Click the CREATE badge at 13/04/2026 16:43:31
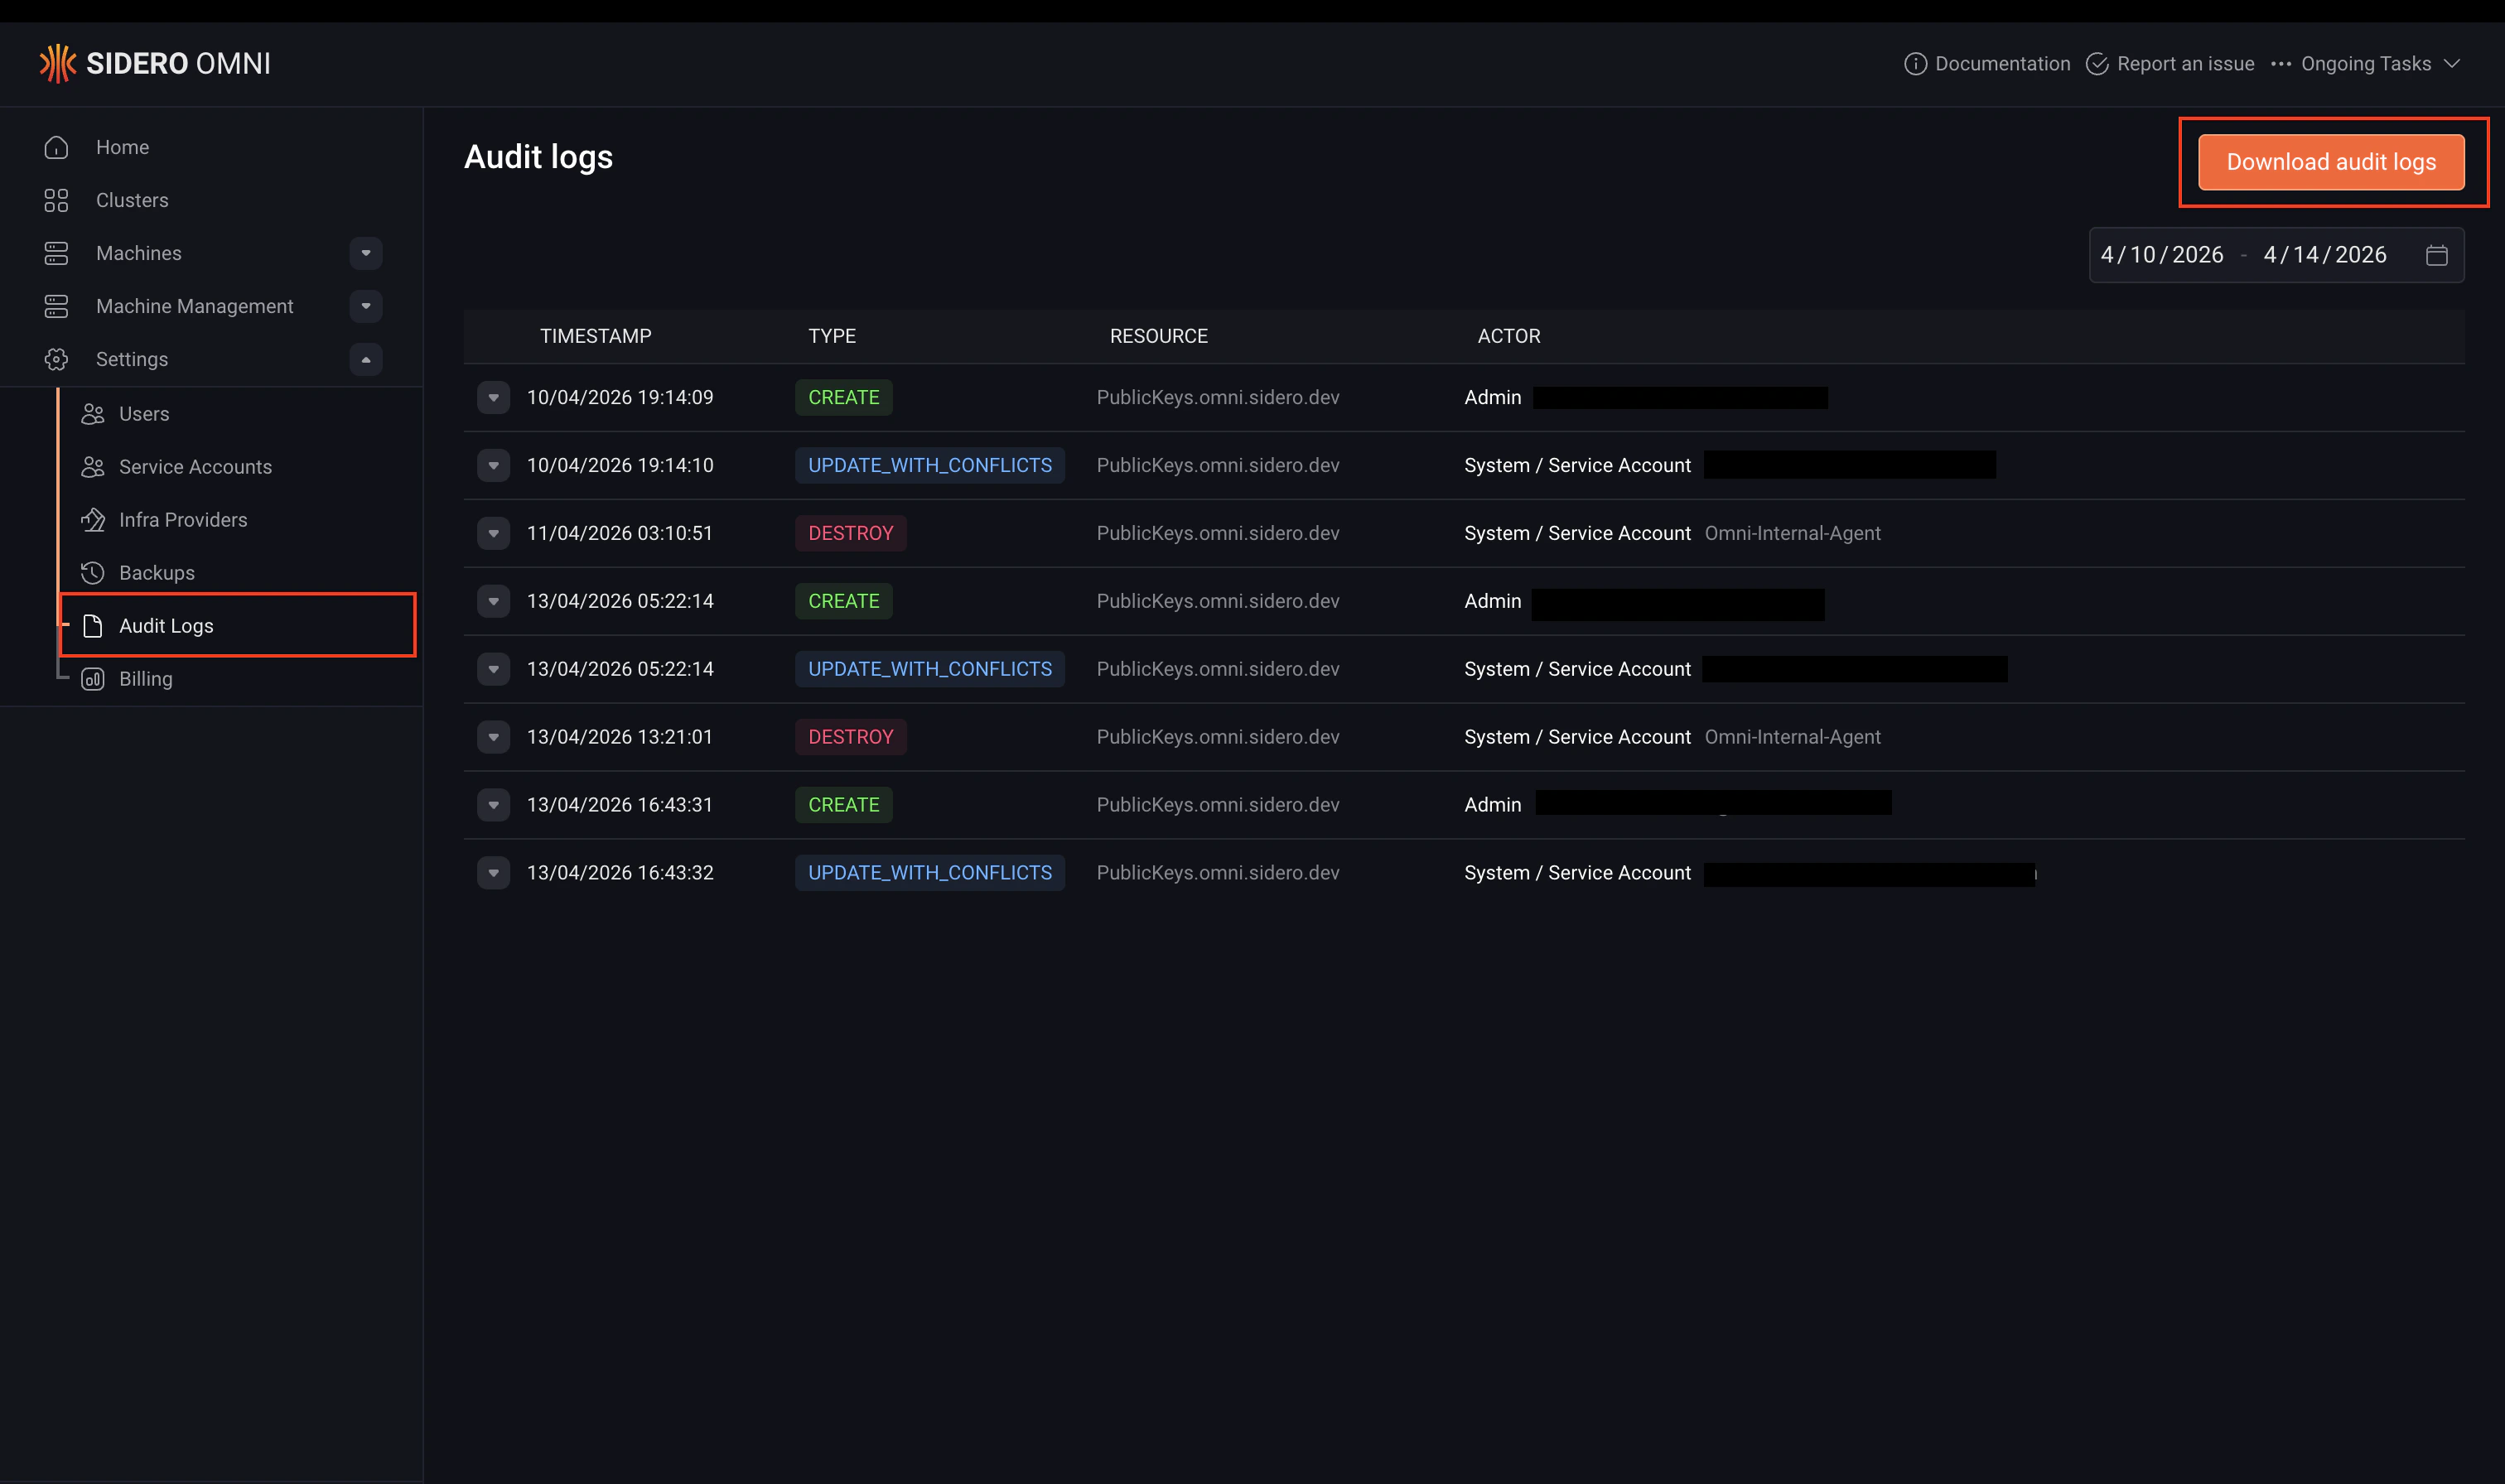Image resolution: width=2505 pixels, height=1484 pixels. pos(844,805)
